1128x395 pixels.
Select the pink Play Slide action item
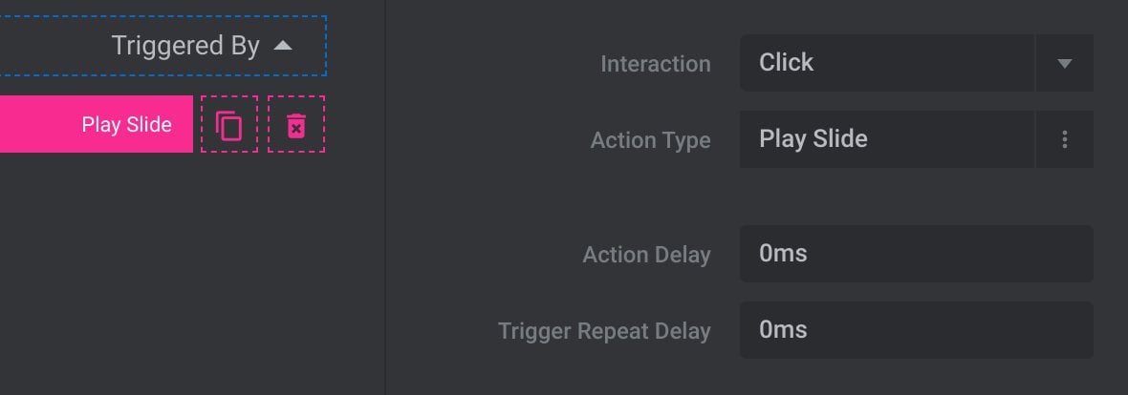pos(97,124)
